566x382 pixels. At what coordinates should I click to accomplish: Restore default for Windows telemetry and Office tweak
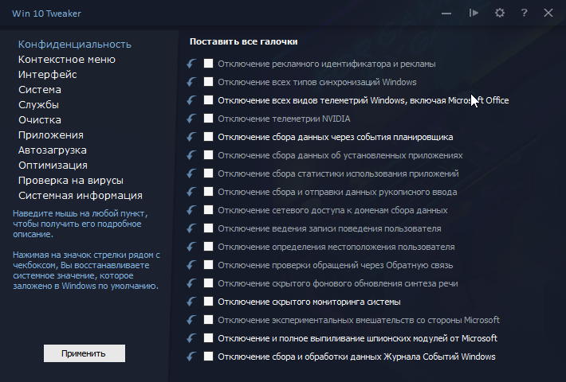(x=191, y=100)
